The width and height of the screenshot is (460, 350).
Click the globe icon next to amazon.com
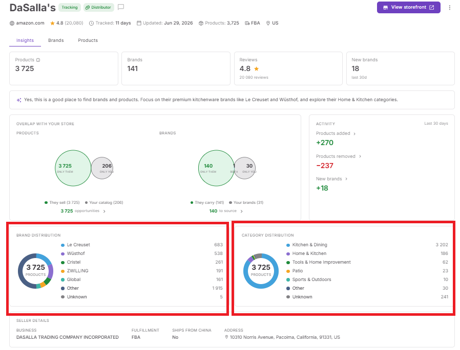12,23
